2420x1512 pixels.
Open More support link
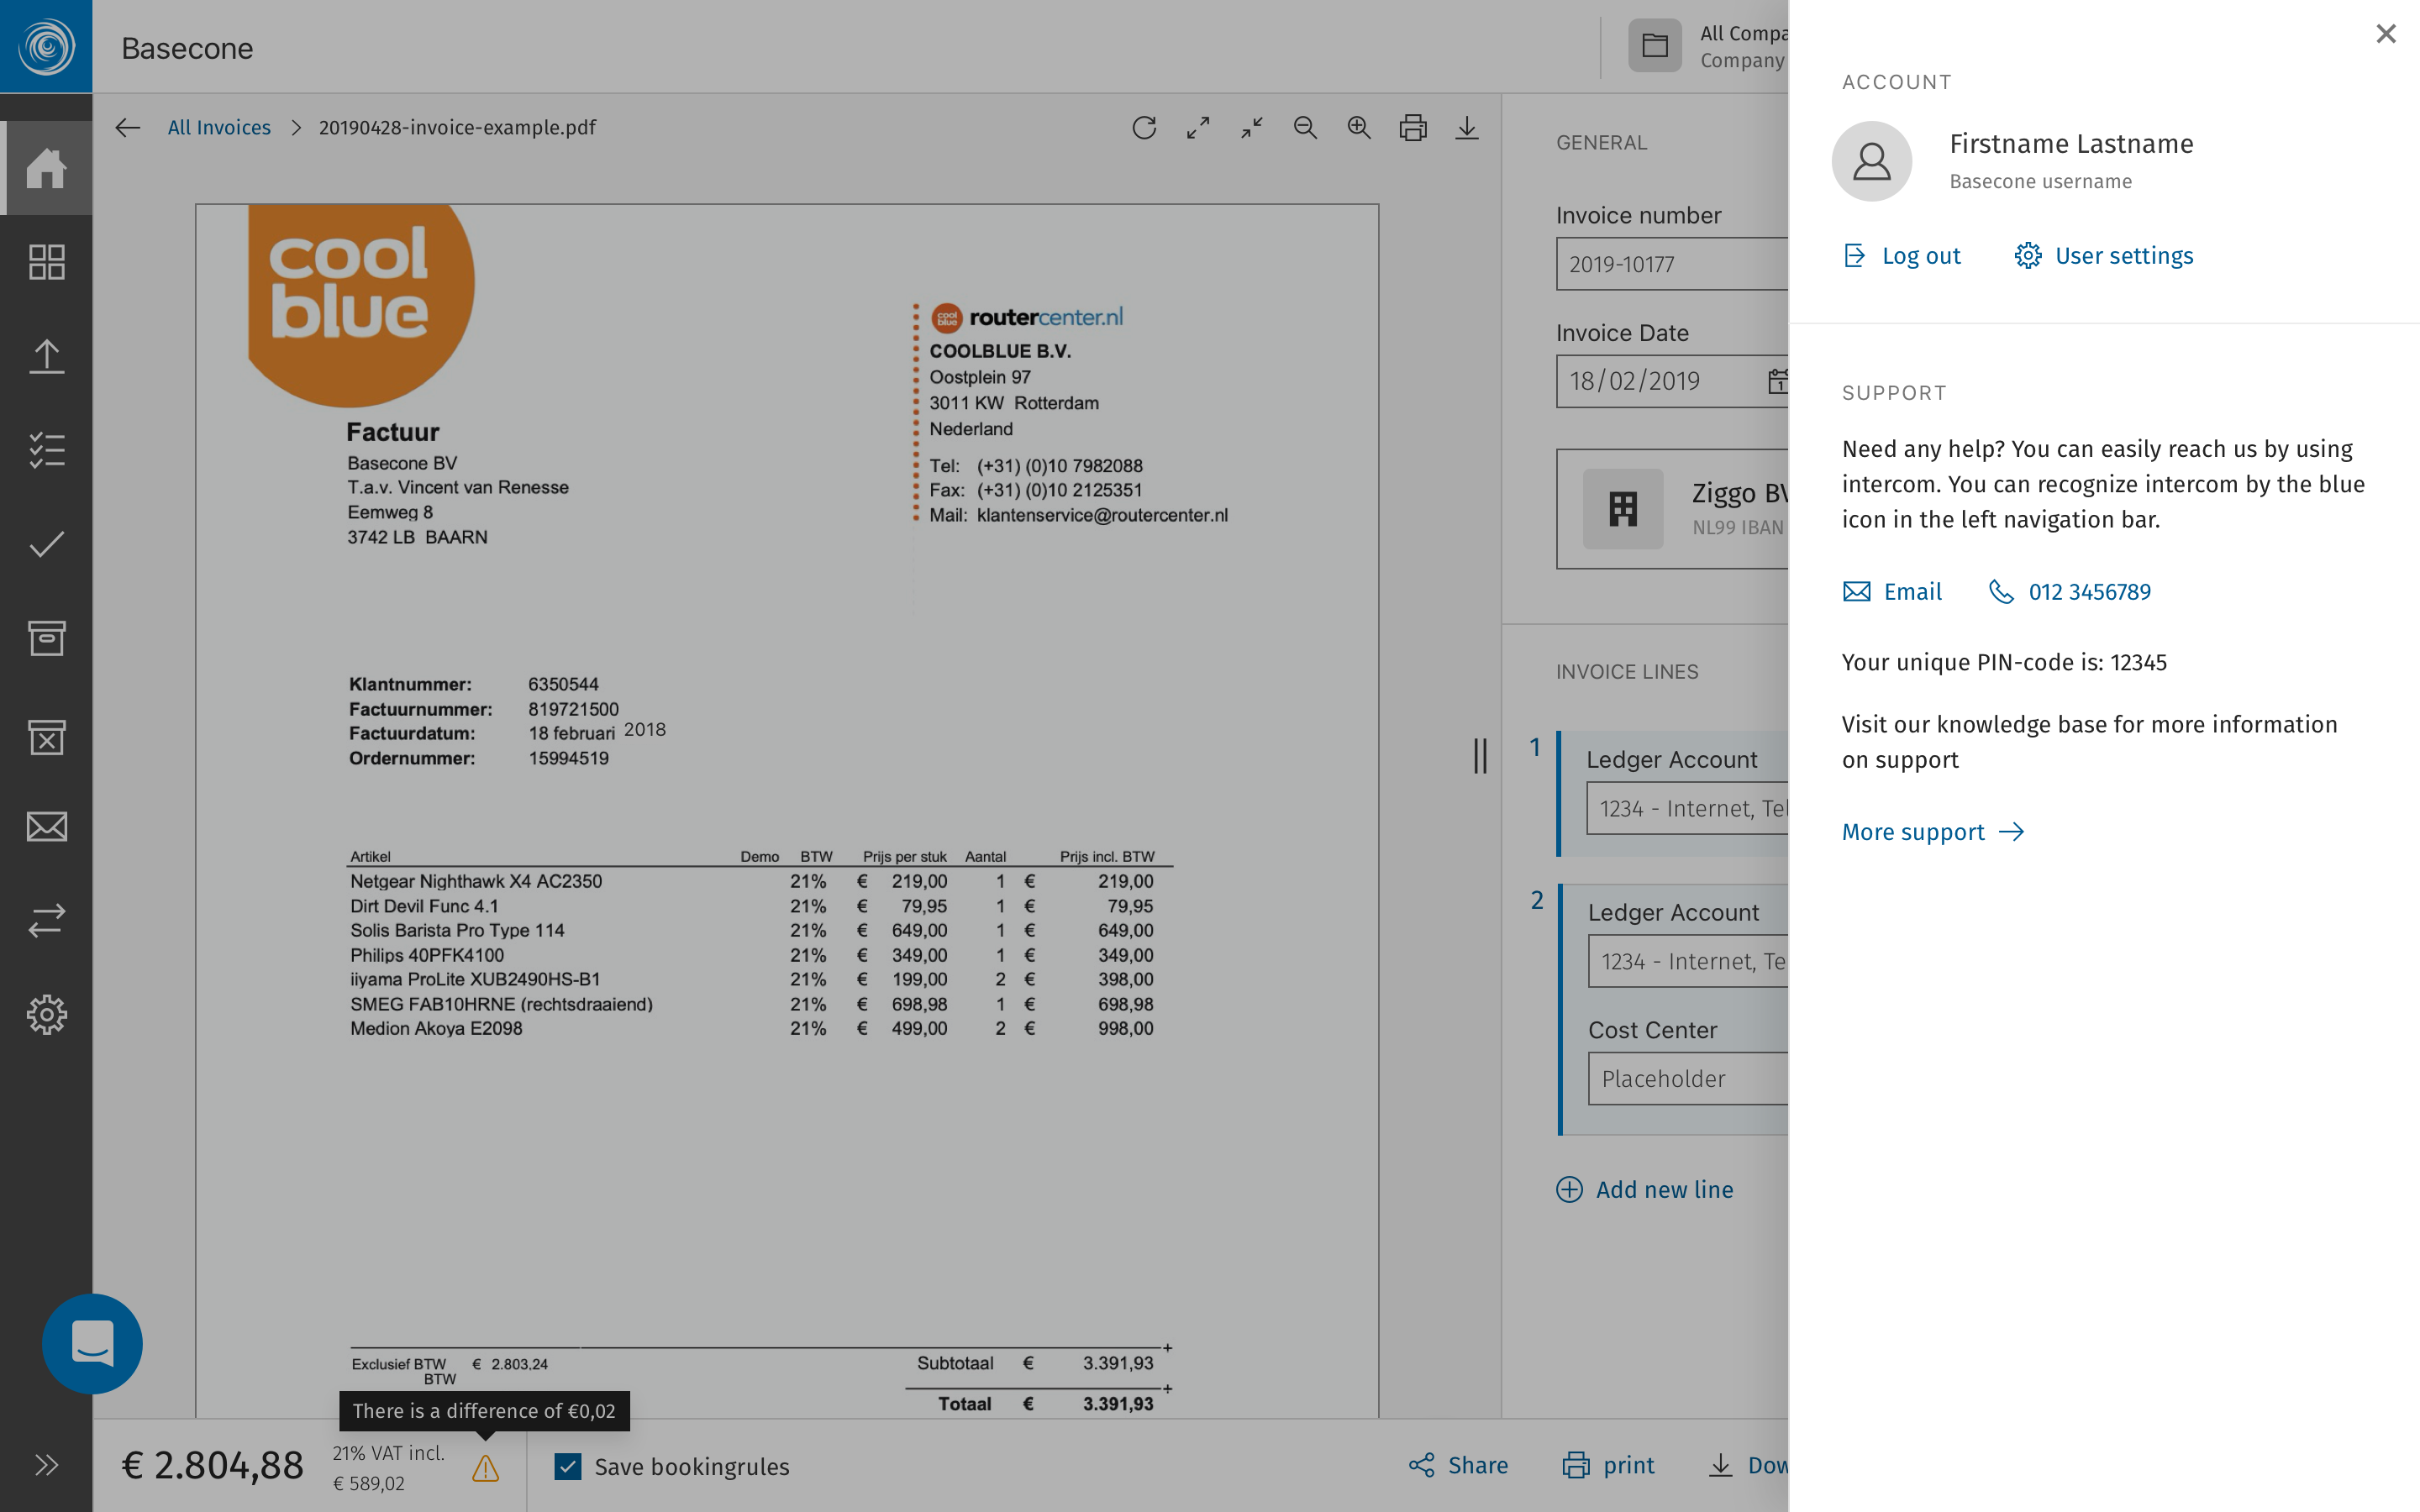click(x=1933, y=832)
